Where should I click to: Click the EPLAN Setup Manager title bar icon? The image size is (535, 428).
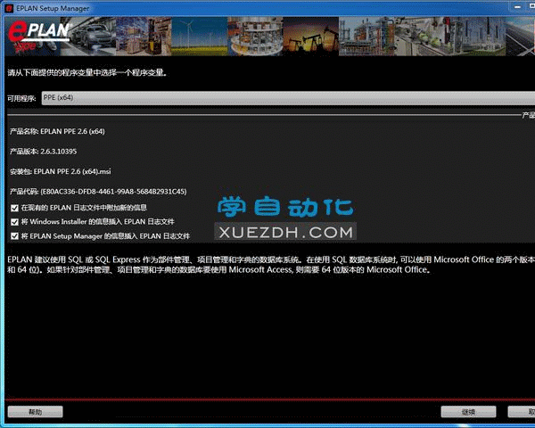[x=9, y=8]
